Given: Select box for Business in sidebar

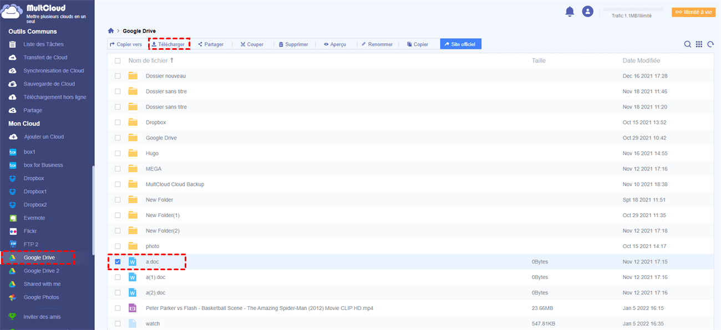Looking at the screenshot, I should [x=43, y=165].
